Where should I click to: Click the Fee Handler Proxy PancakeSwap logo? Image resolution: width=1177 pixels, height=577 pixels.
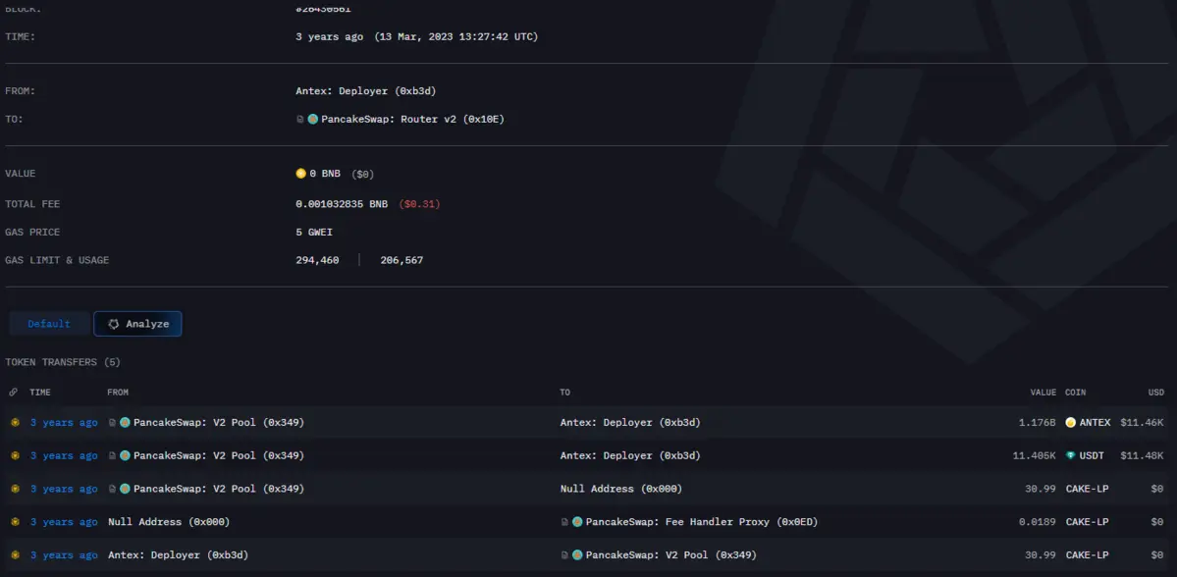(577, 522)
